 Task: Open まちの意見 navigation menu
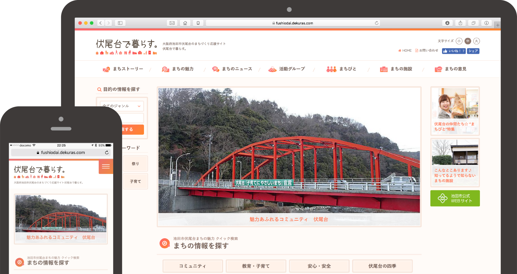pos(451,69)
